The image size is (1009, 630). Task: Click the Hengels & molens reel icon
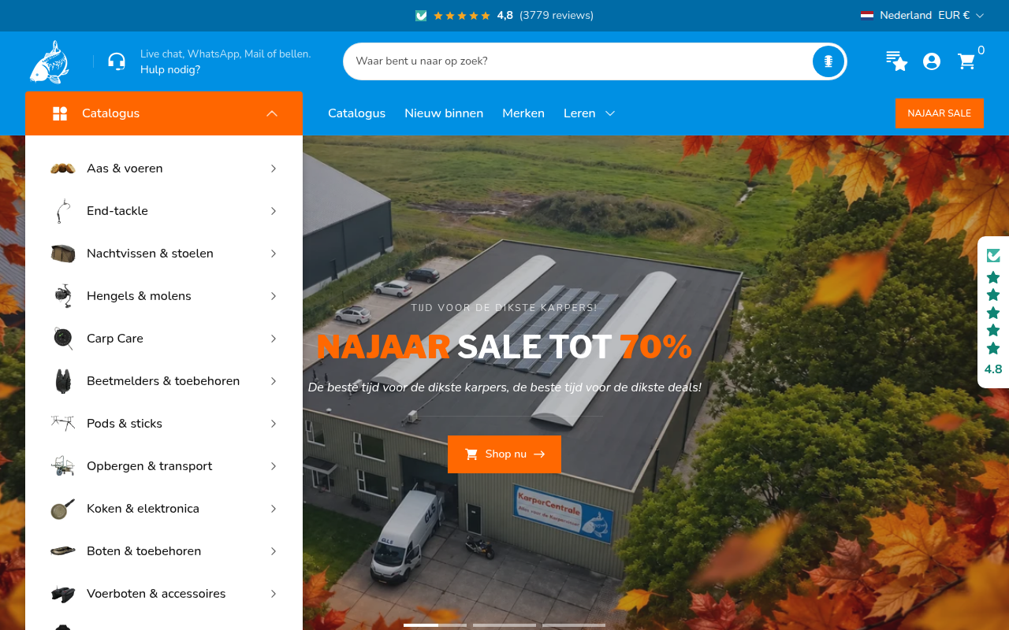[x=63, y=296]
